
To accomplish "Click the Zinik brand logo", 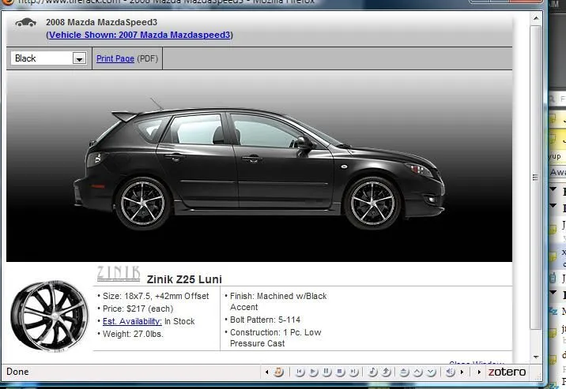I will (118, 274).
